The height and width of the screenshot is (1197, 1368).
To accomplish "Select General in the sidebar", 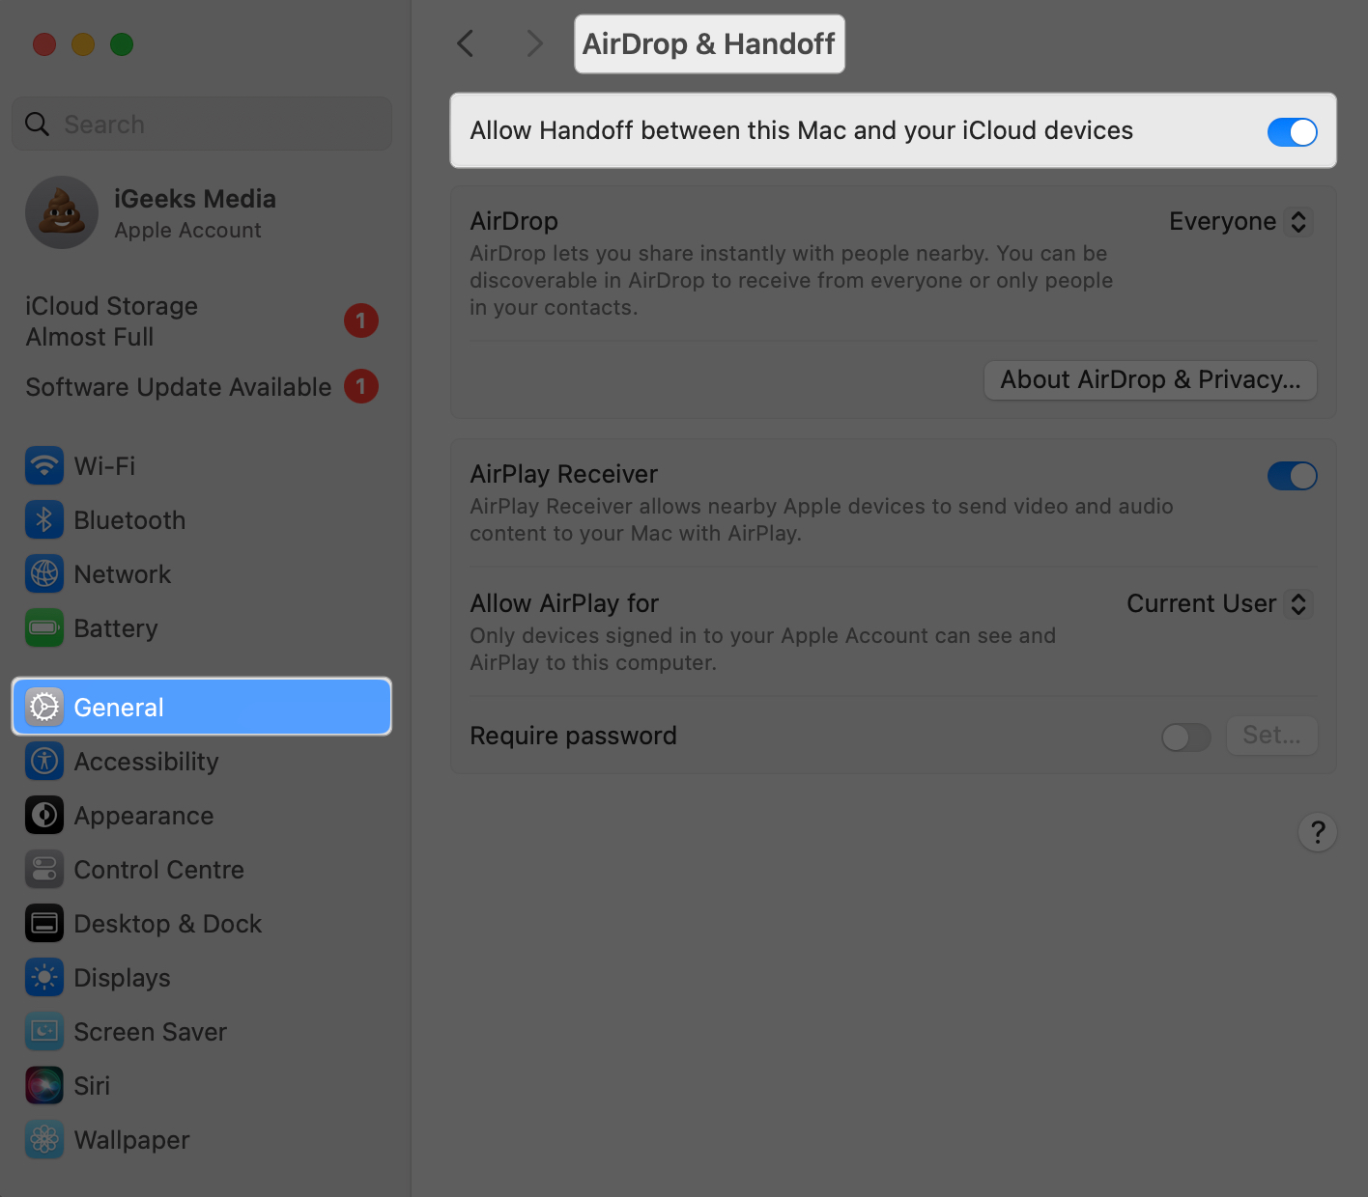I will (118, 707).
